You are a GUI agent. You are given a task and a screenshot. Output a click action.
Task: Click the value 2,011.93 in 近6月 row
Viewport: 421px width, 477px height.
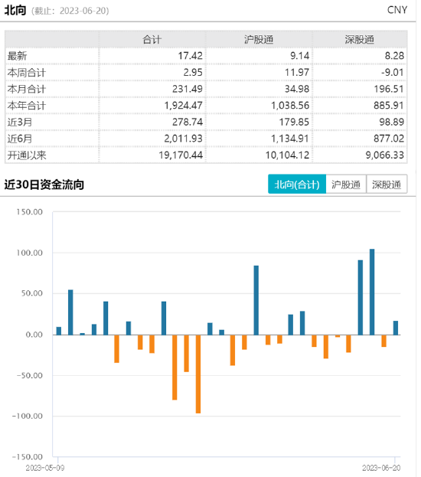click(184, 139)
